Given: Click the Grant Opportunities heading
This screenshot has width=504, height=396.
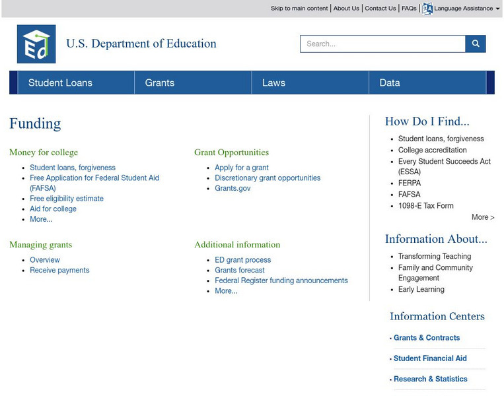Looking at the screenshot, I should (231, 152).
